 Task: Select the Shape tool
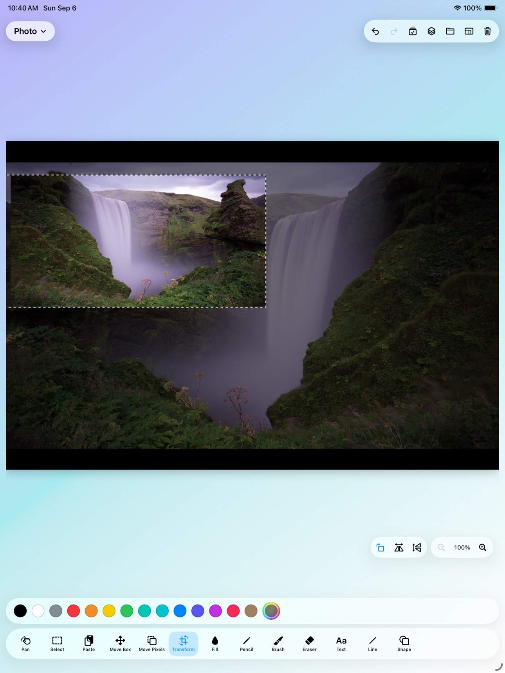tap(404, 644)
